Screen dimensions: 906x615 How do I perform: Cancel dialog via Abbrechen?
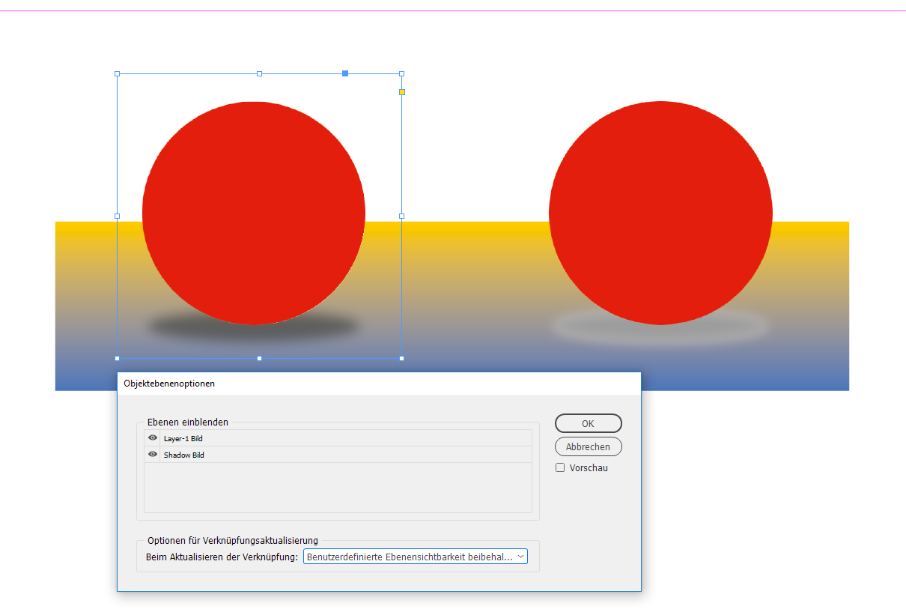(588, 446)
